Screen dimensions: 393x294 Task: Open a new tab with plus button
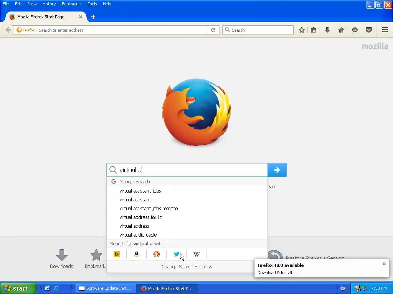tap(93, 17)
